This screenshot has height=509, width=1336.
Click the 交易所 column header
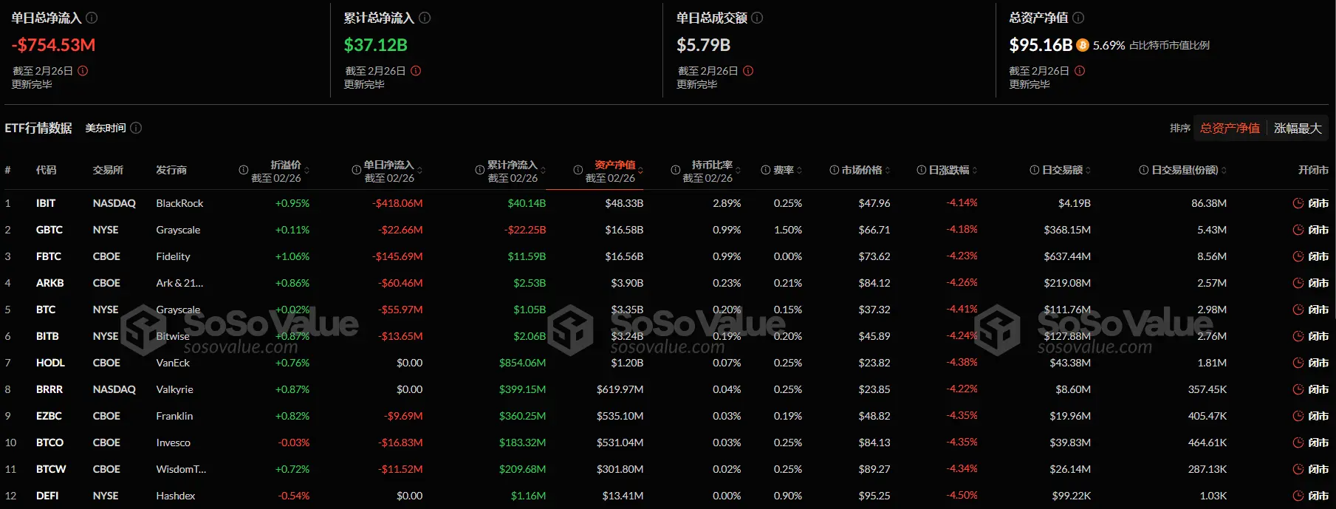click(x=108, y=170)
